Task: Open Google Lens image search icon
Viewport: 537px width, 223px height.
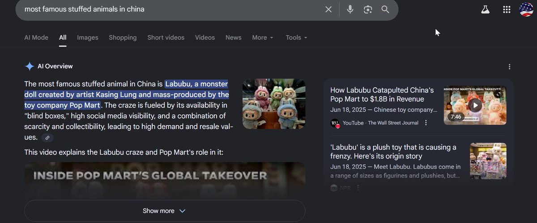Action: tap(368, 9)
